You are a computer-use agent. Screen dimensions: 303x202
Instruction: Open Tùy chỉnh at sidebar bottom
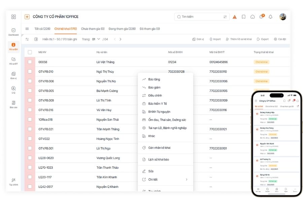[13, 182]
